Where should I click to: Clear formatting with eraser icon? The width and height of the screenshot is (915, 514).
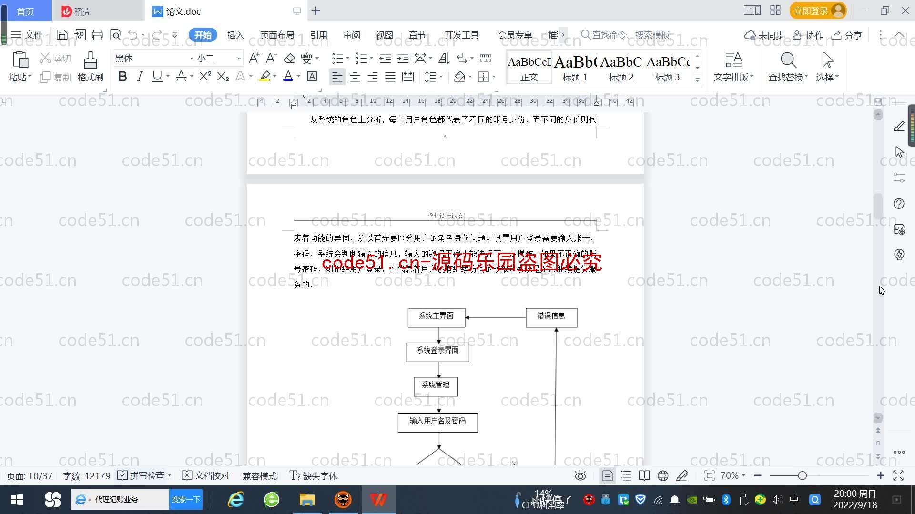tap(289, 58)
